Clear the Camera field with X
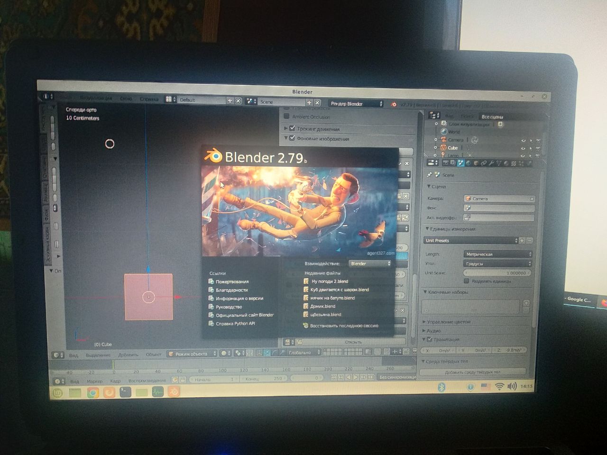This screenshot has width=607, height=455. click(532, 199)
